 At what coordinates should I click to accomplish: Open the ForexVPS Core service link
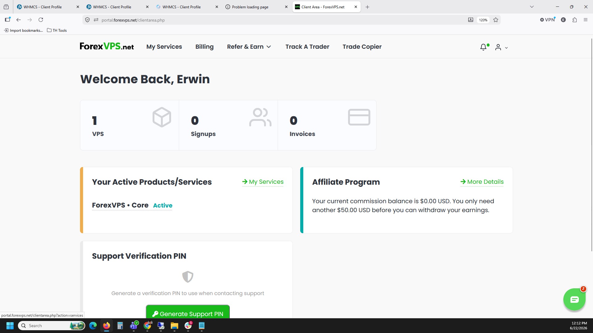tap(120, 205)
